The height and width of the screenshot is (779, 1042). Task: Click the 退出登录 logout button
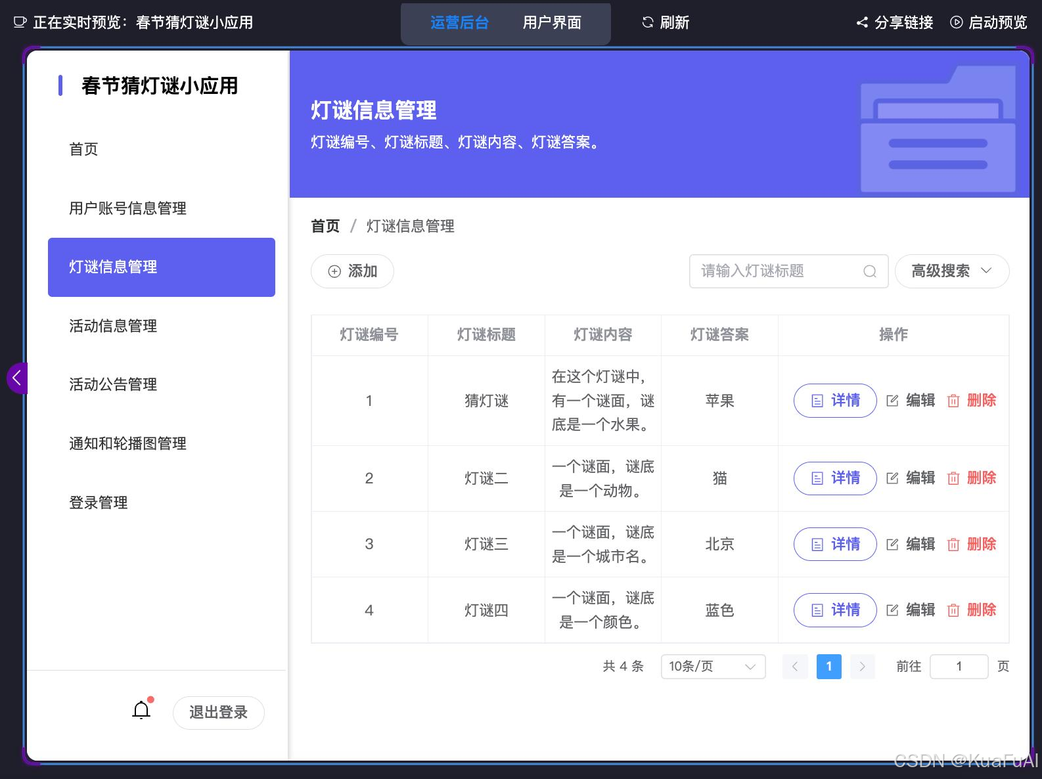[x=219, y=713]
